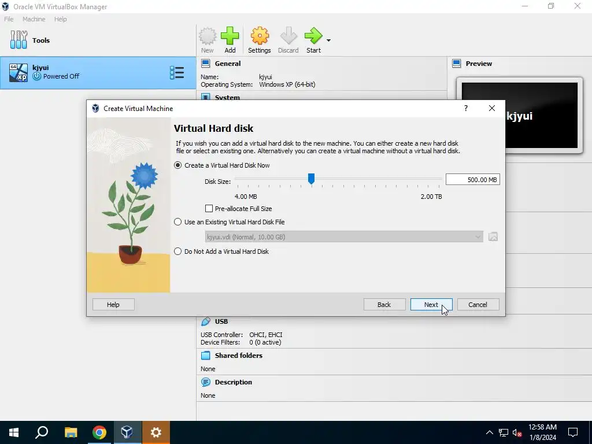Click the green Add machine icon
This screenshot has height=444, width=592.
pyautogui.click(x=230, y=36)
